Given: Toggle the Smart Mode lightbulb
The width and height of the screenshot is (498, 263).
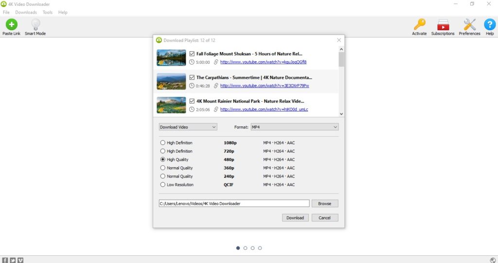Looking at the screenshot, I should pyautogui.click(x=35, y=24).
